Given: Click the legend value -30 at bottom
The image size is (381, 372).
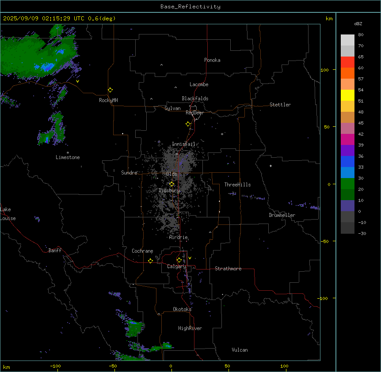Looking at the screenshot, I should 362,233.
